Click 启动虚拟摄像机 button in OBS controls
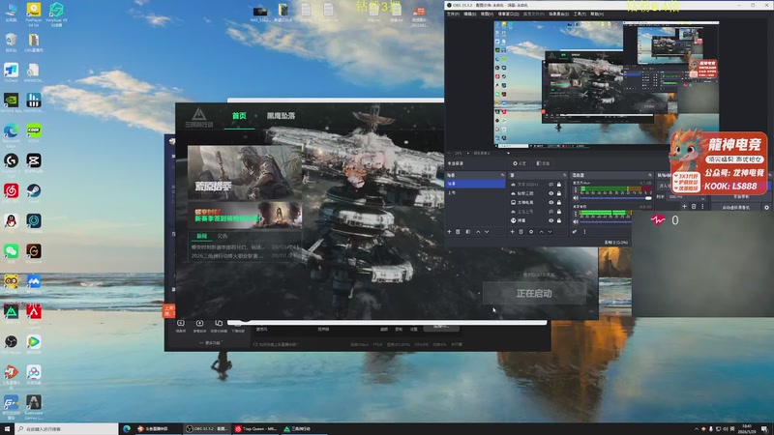This screenshot has height=435, width=774. (x=736, y=208)
